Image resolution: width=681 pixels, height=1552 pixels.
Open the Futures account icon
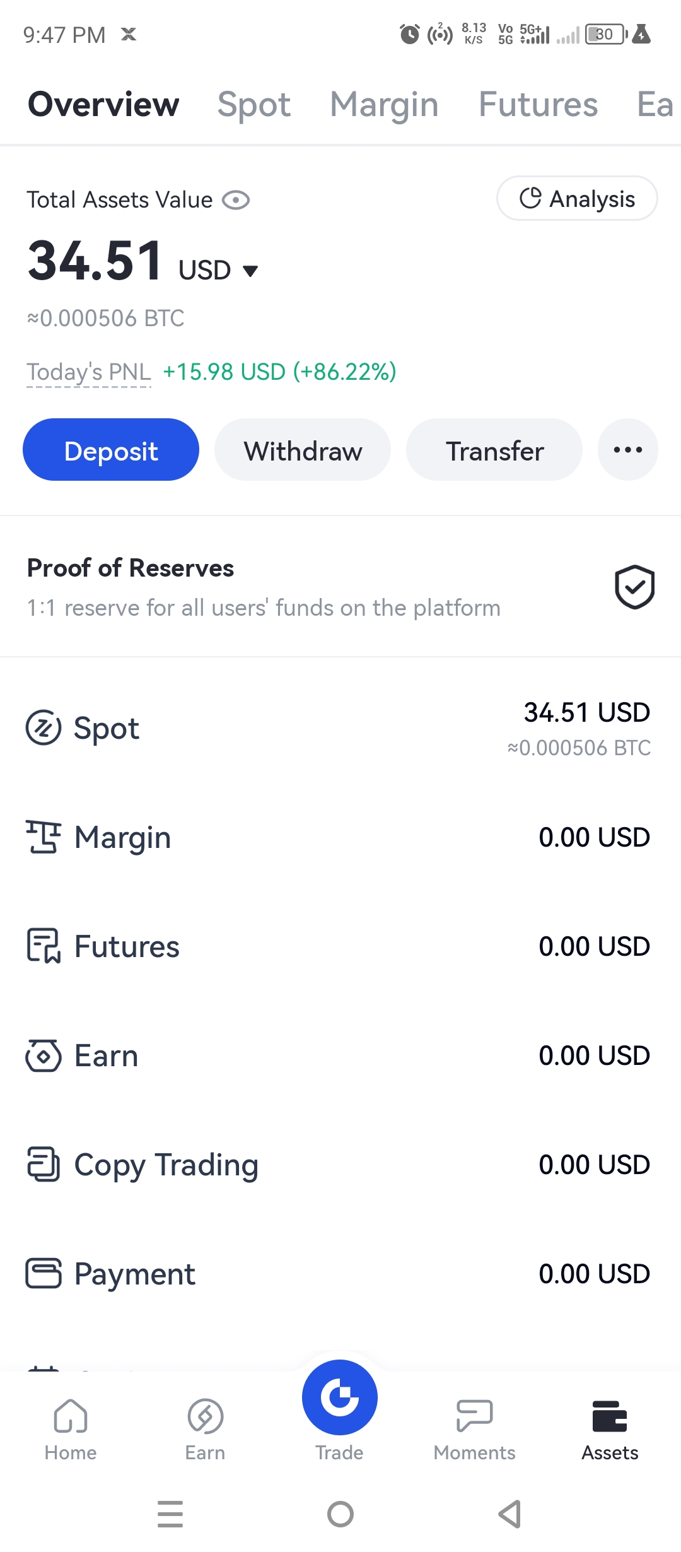44,946
